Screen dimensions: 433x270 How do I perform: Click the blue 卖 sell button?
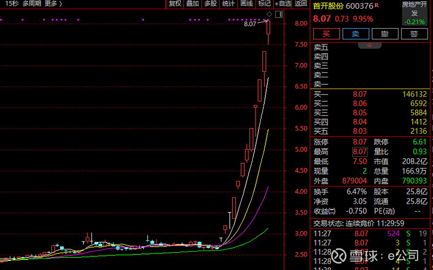coord(356,33)
